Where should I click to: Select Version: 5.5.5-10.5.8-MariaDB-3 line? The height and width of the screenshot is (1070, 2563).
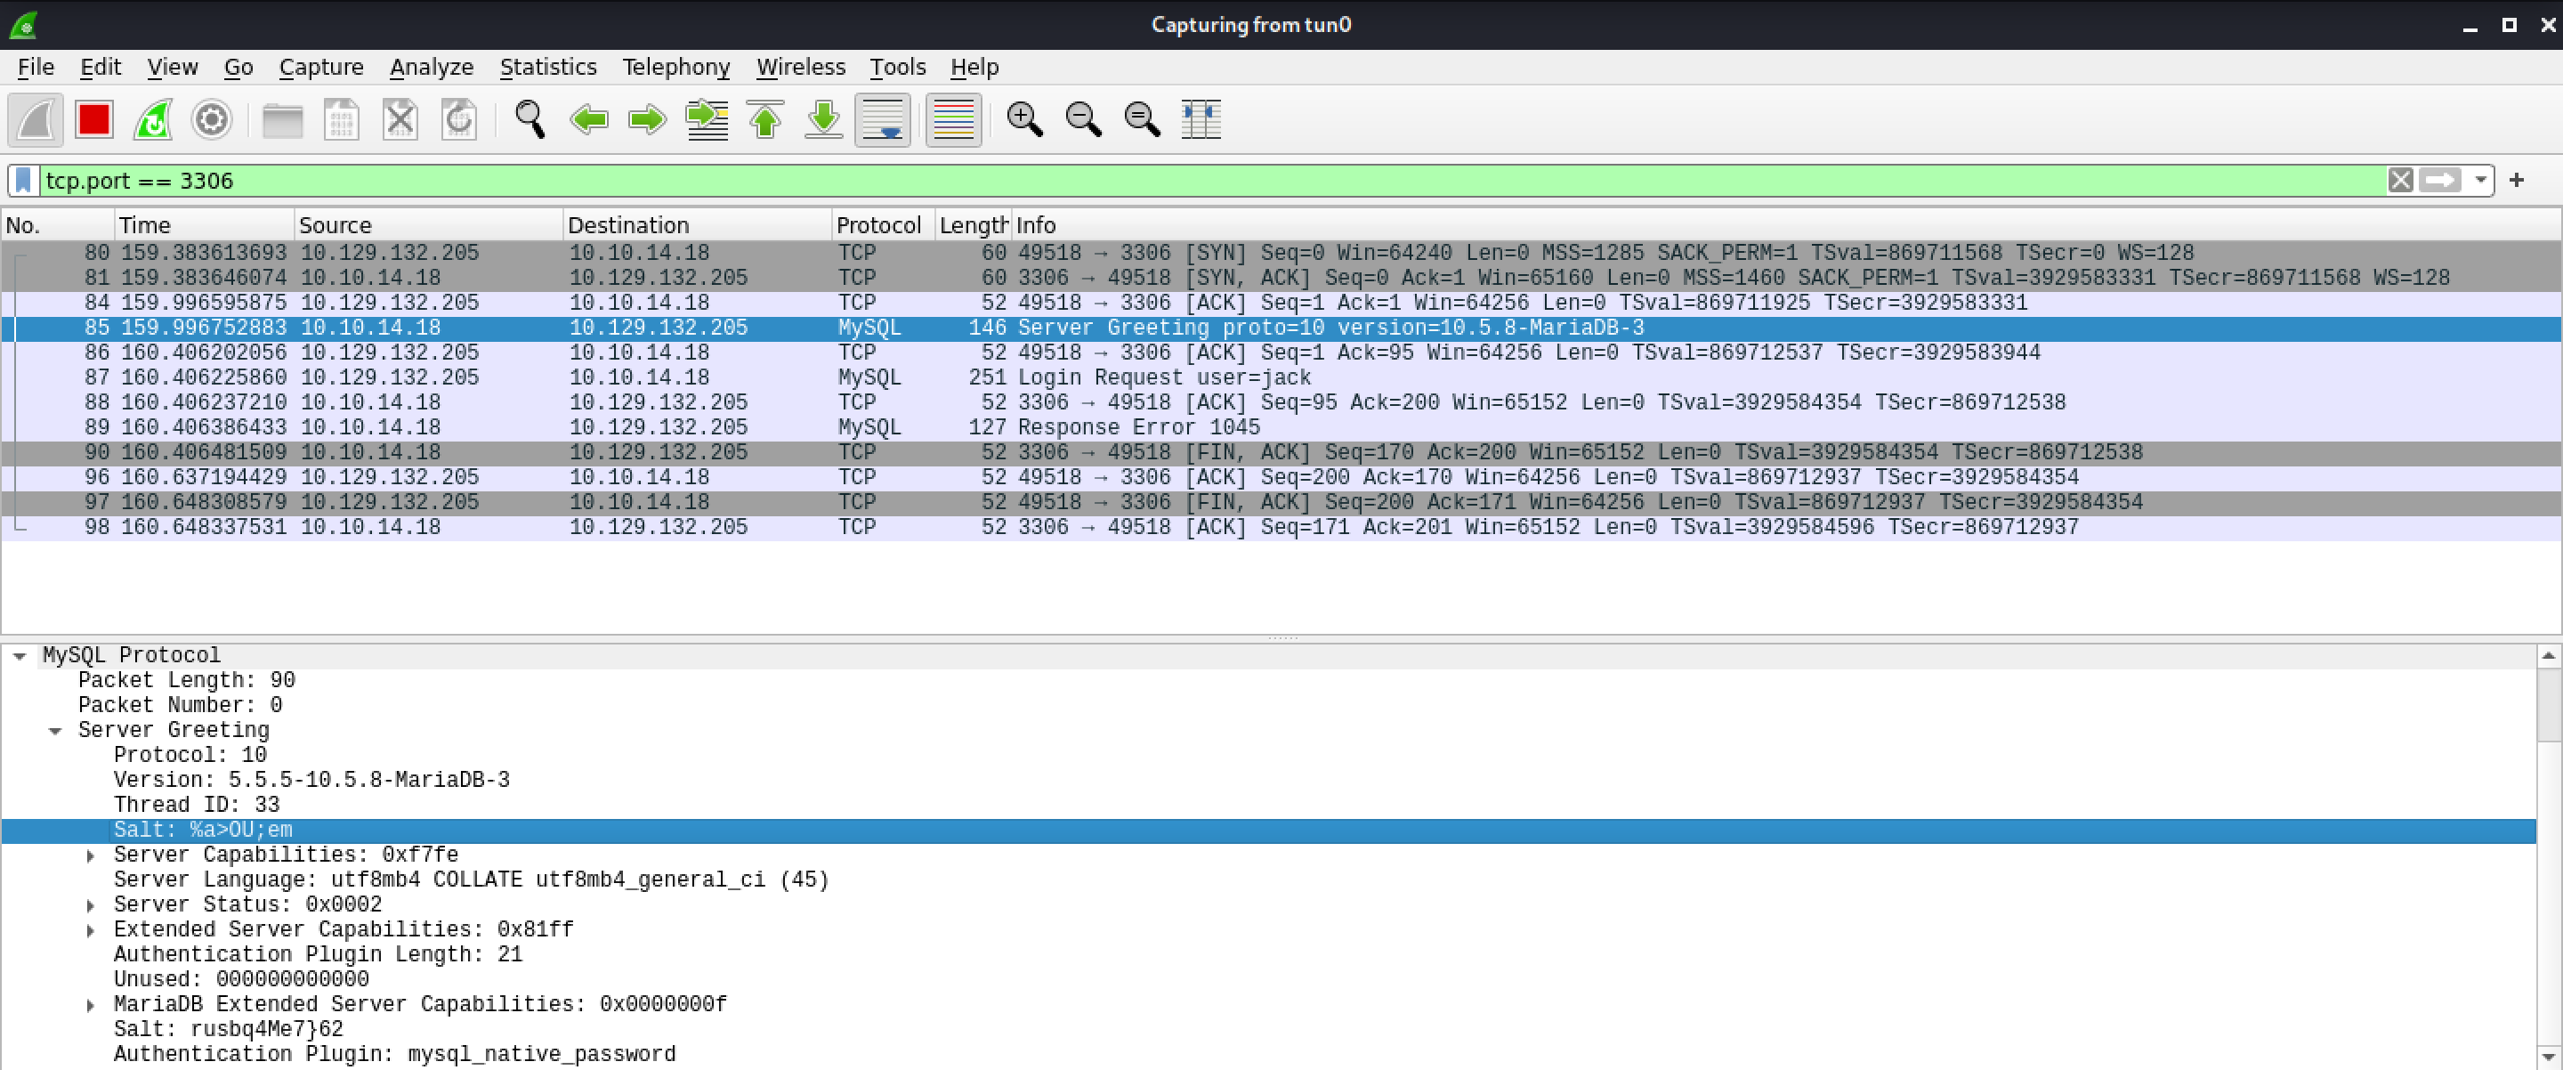point(1268,781)
